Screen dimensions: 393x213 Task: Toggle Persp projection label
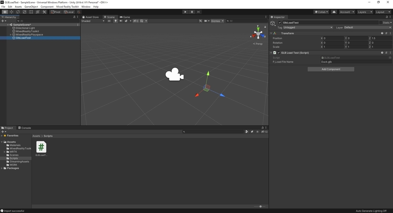(257, 44)
